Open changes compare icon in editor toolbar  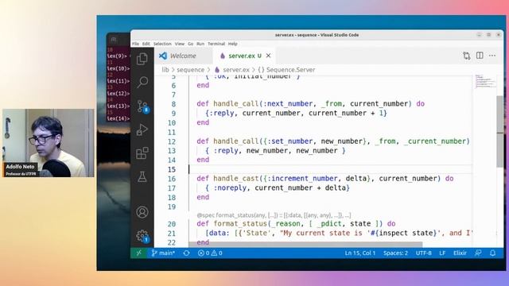point(467,56)
